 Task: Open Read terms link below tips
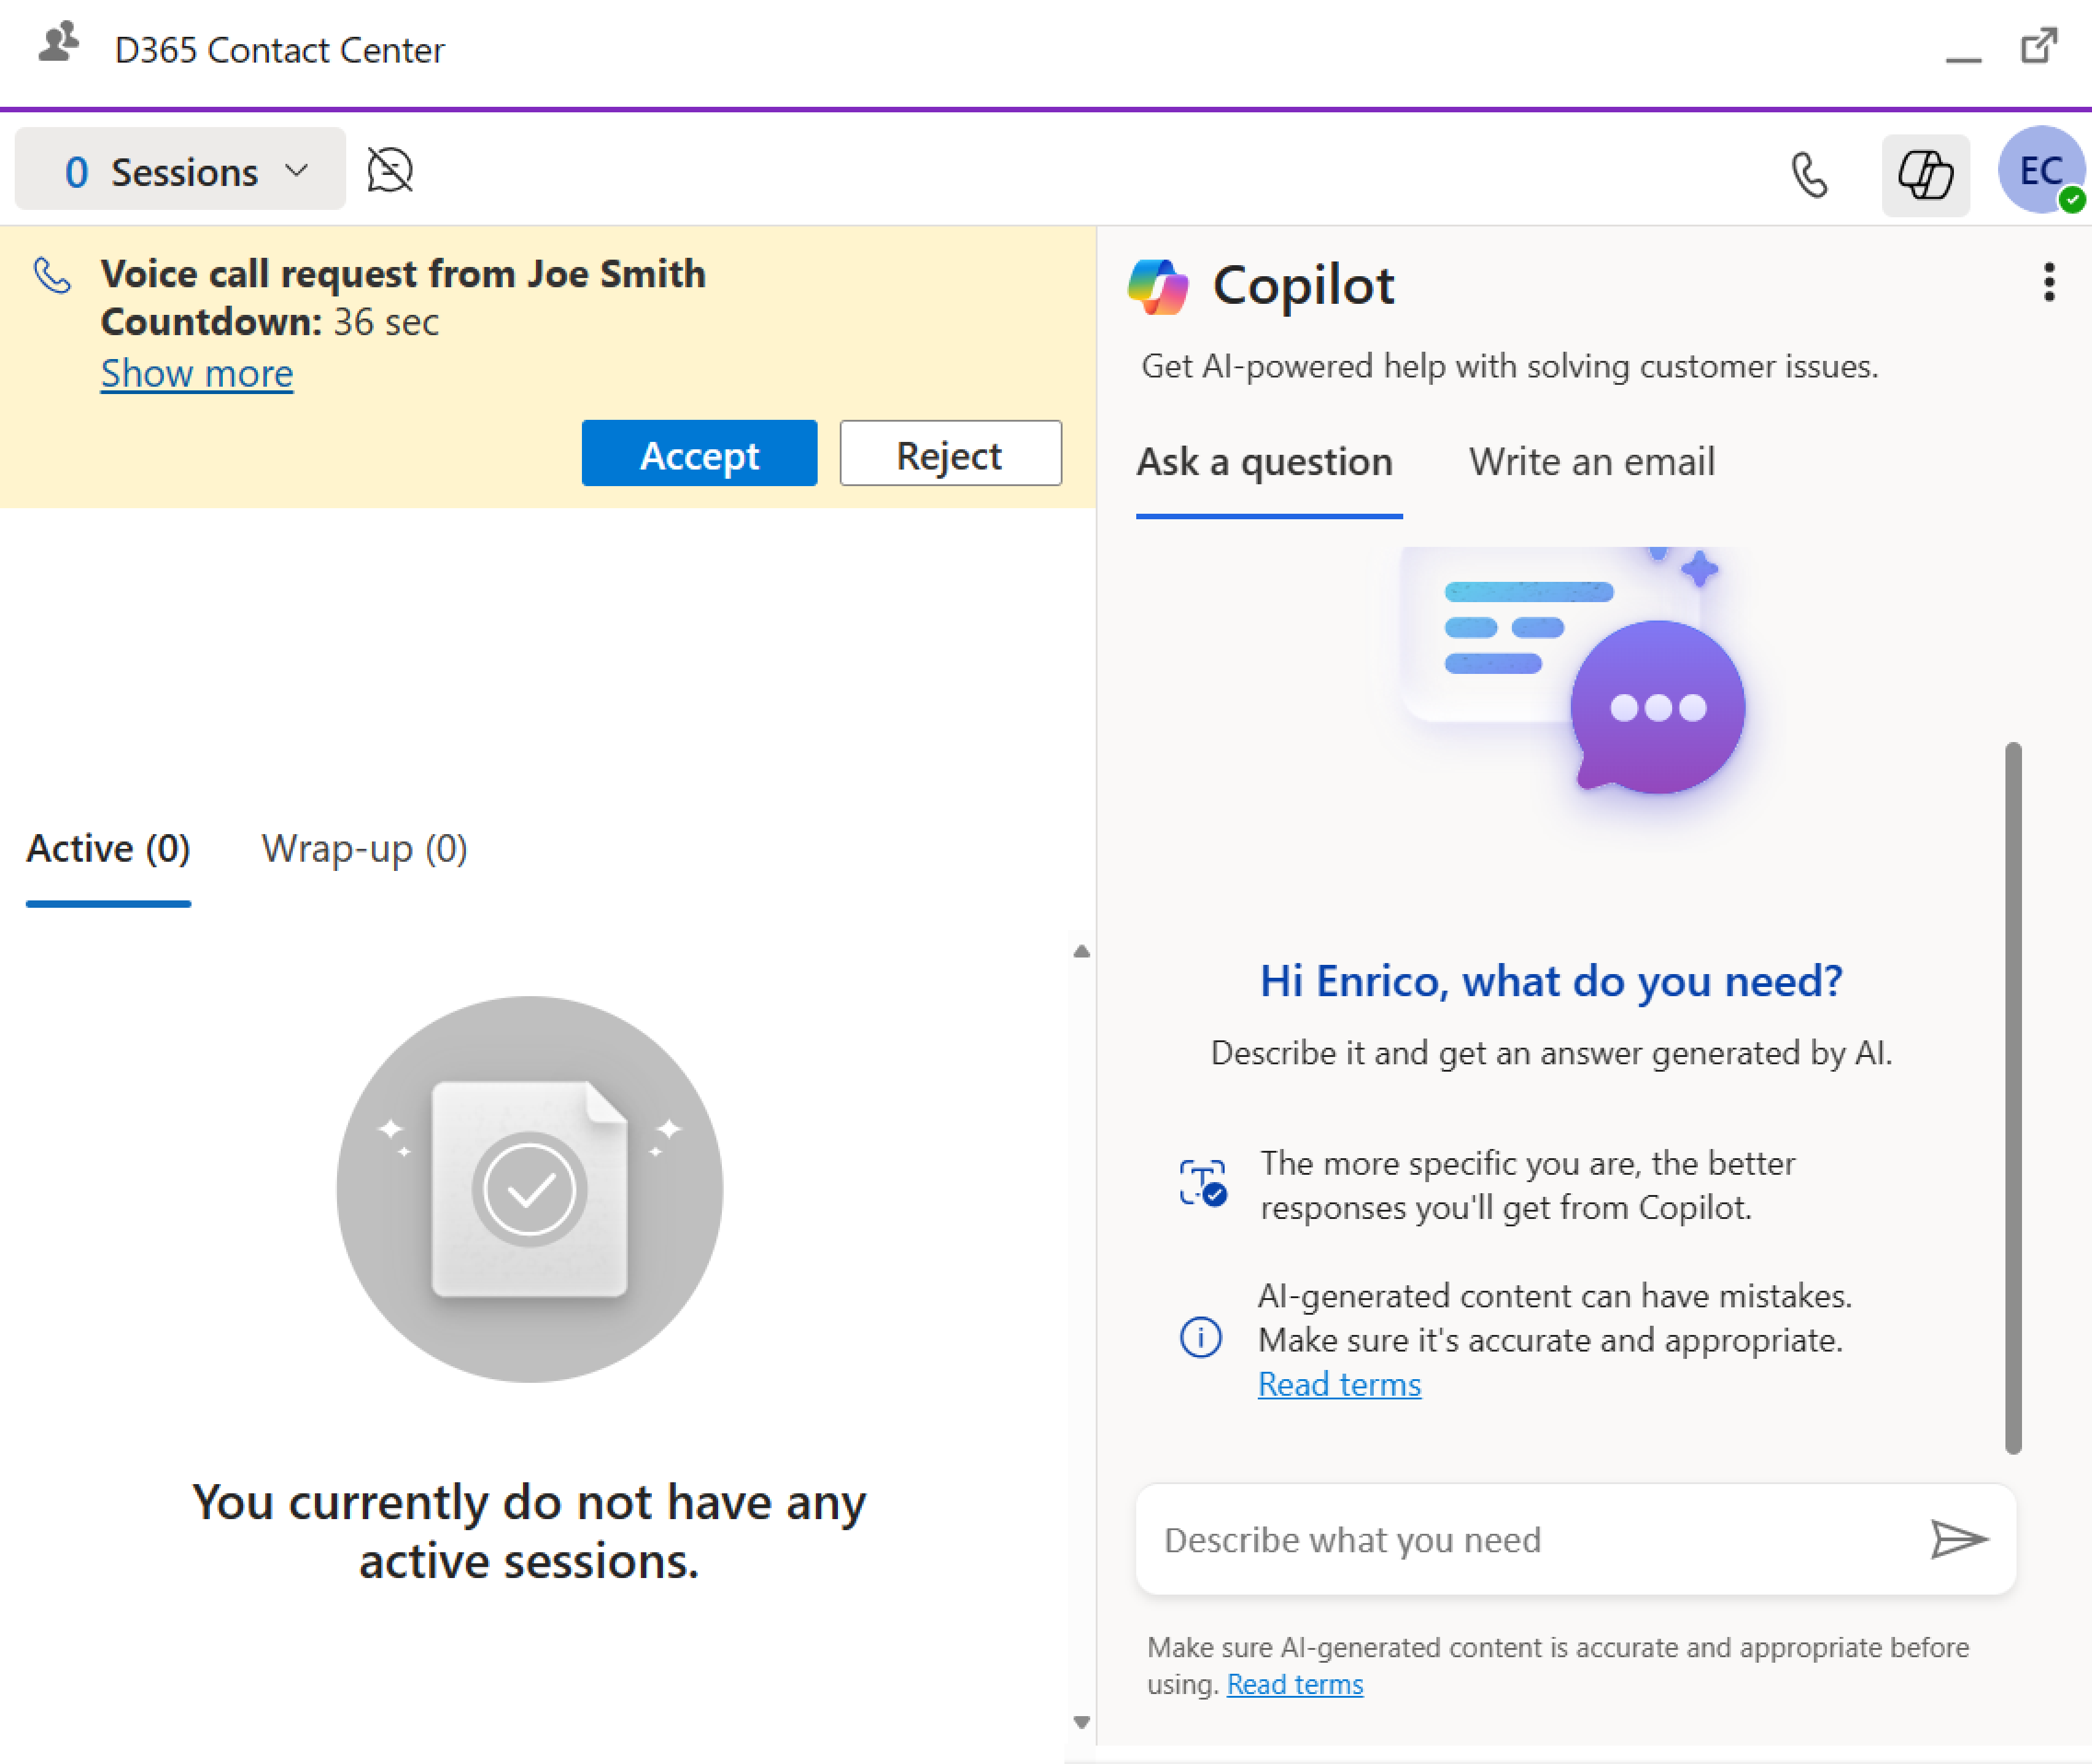click(x=1339, y=1385)
